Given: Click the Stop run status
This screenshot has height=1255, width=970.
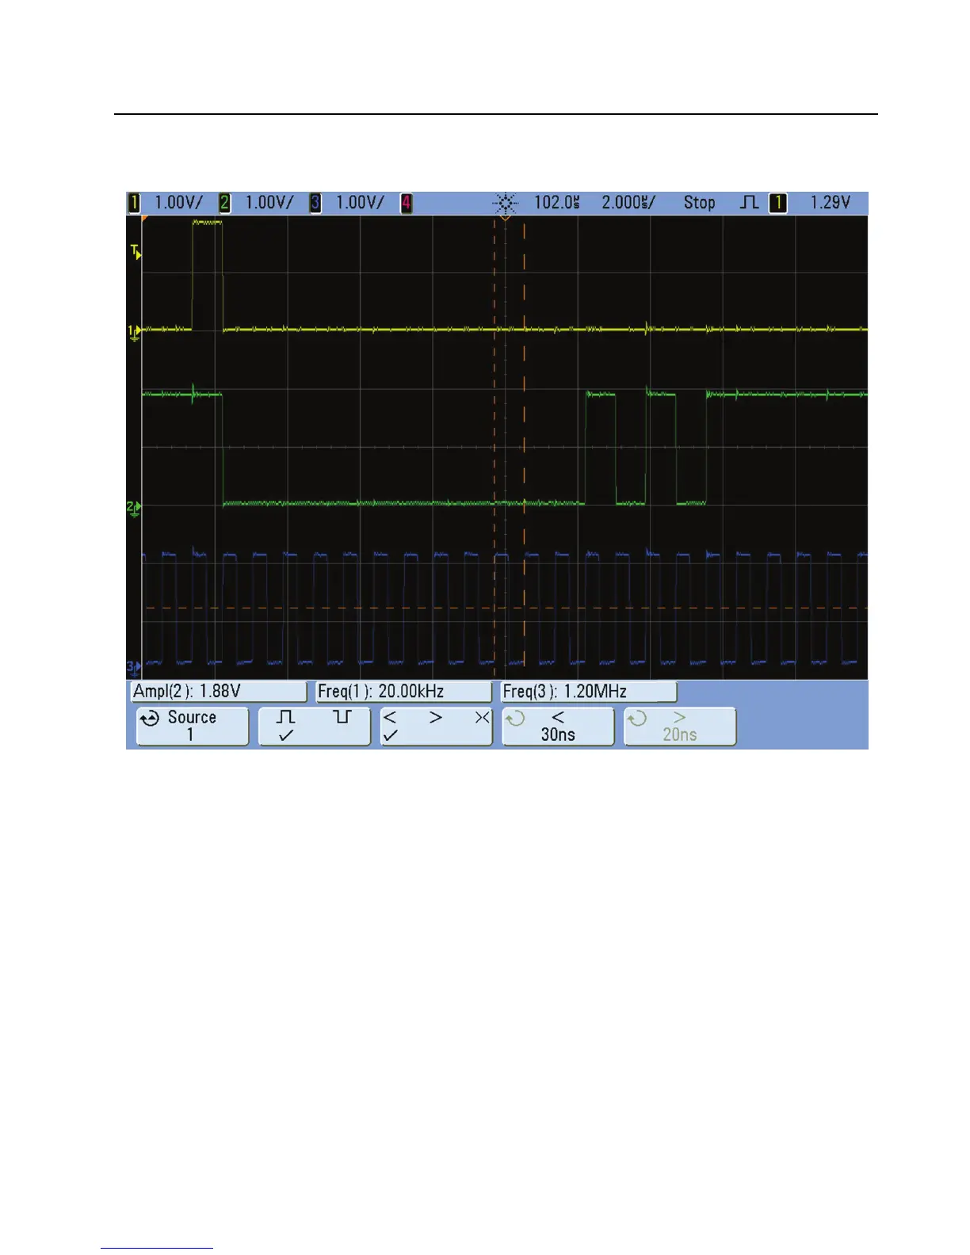Looking at the screenshot, I should 700,203.
